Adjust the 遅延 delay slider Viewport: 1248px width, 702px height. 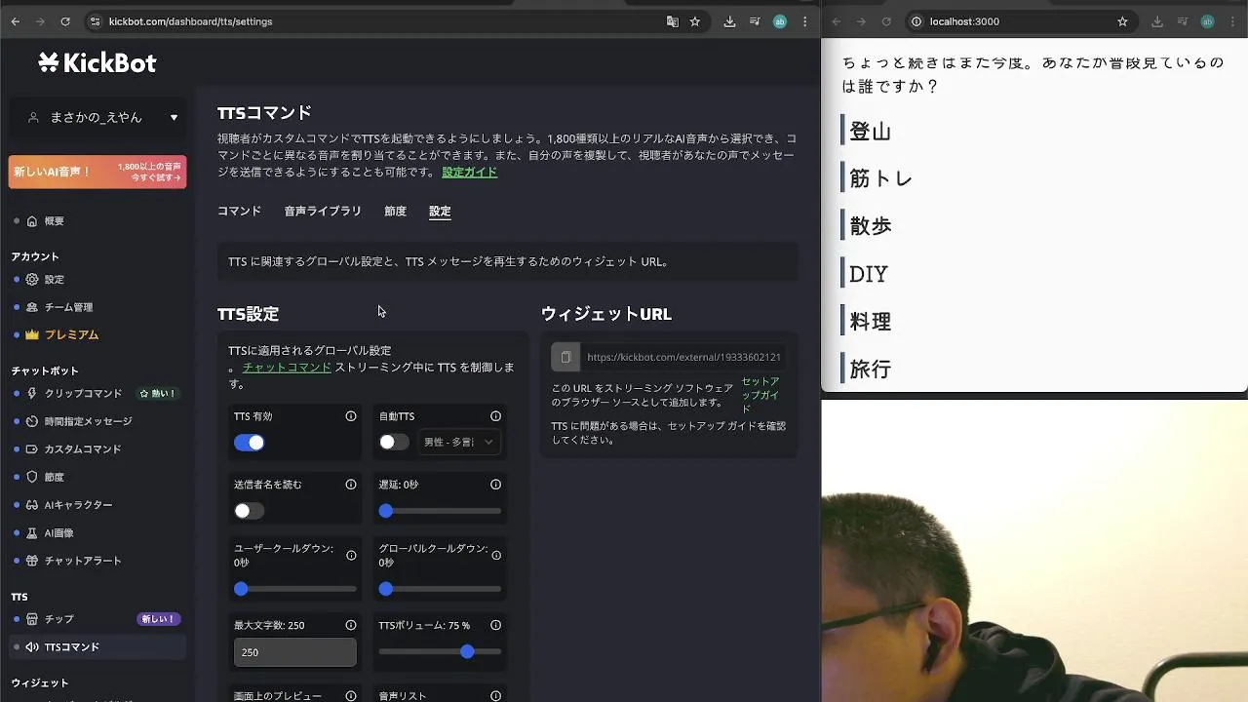[440, 511]
